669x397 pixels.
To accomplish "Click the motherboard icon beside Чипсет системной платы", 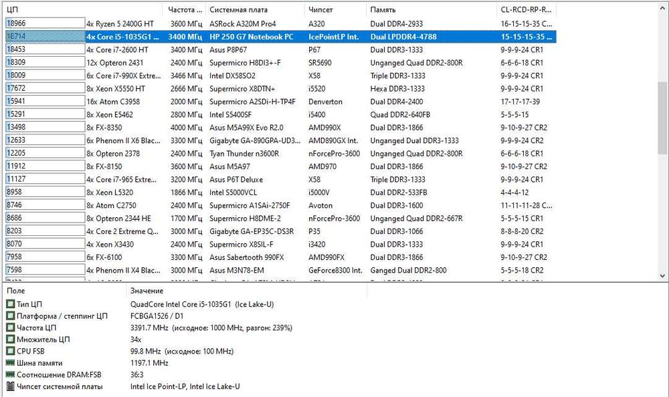I will [x=10, y=386].
